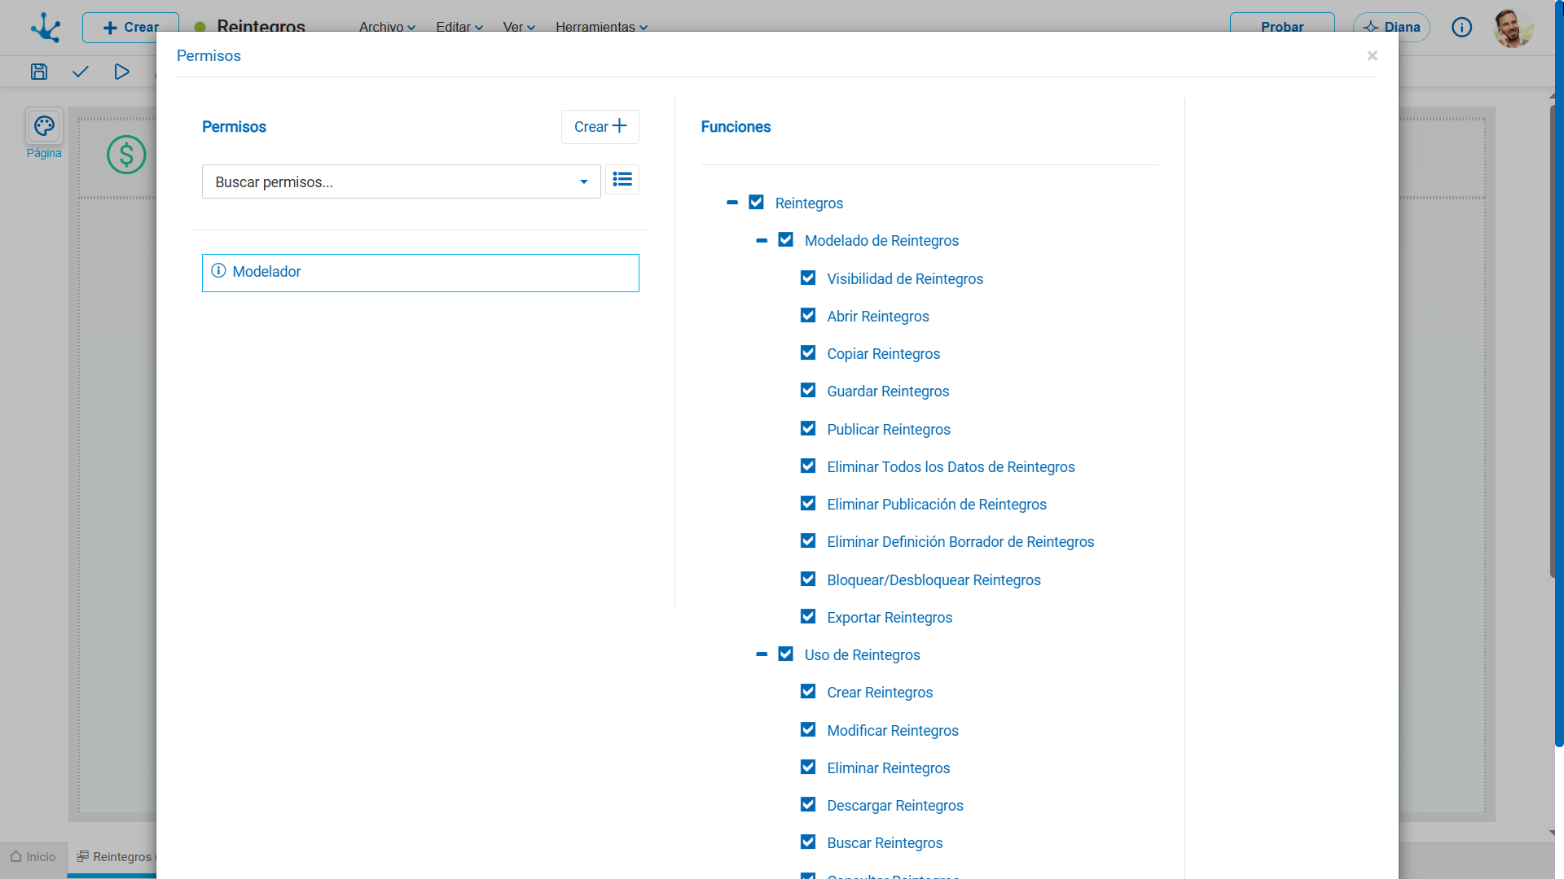Toggle the Reintegros root checkbox
This screenshot has height=879, width=1564.
[756, 202]
